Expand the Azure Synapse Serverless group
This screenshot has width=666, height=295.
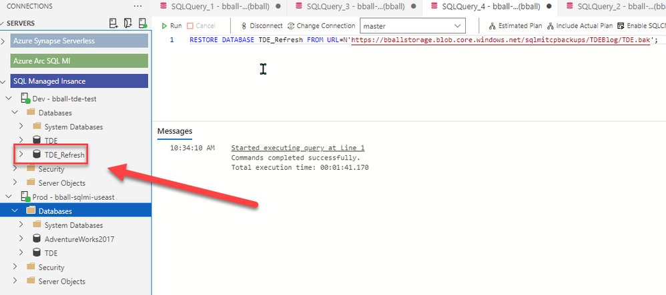click(3, 41)
